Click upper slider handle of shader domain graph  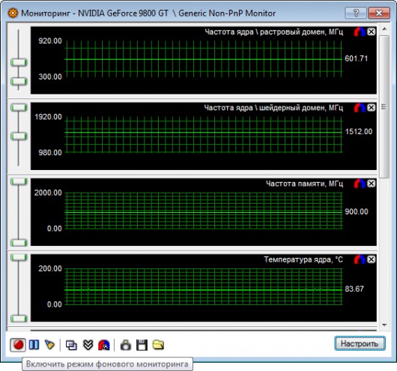click(x=19, y=107)
